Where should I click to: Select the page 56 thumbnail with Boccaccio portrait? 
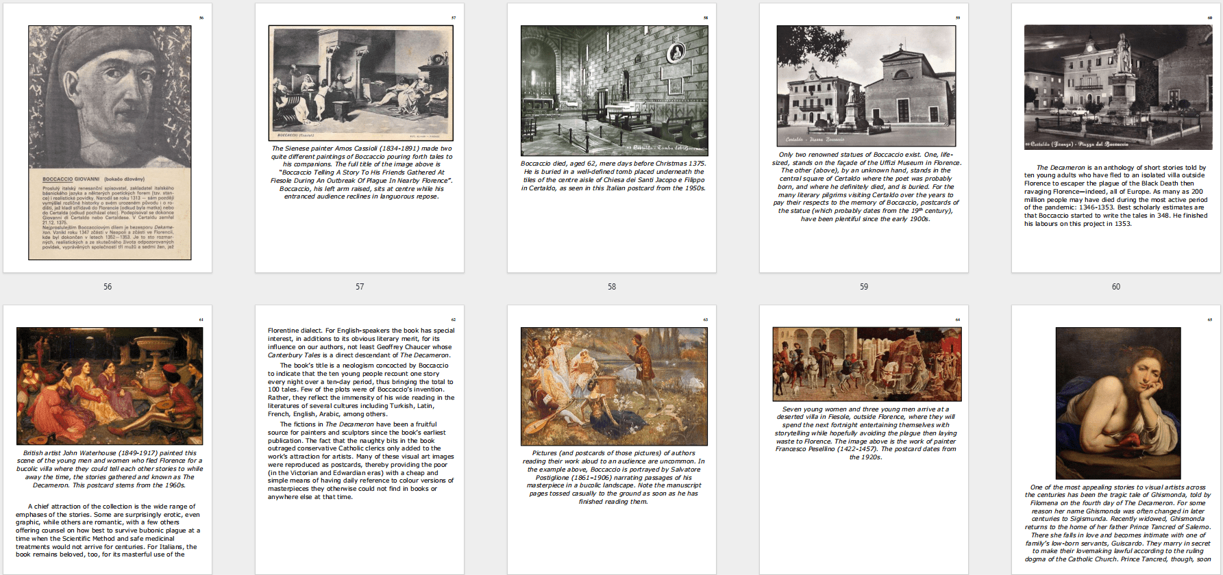[108, 138]
